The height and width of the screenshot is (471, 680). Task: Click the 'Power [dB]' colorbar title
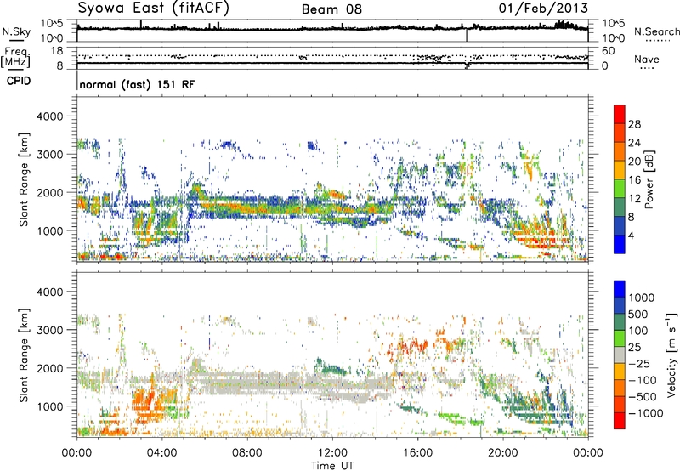click(649, 179)
